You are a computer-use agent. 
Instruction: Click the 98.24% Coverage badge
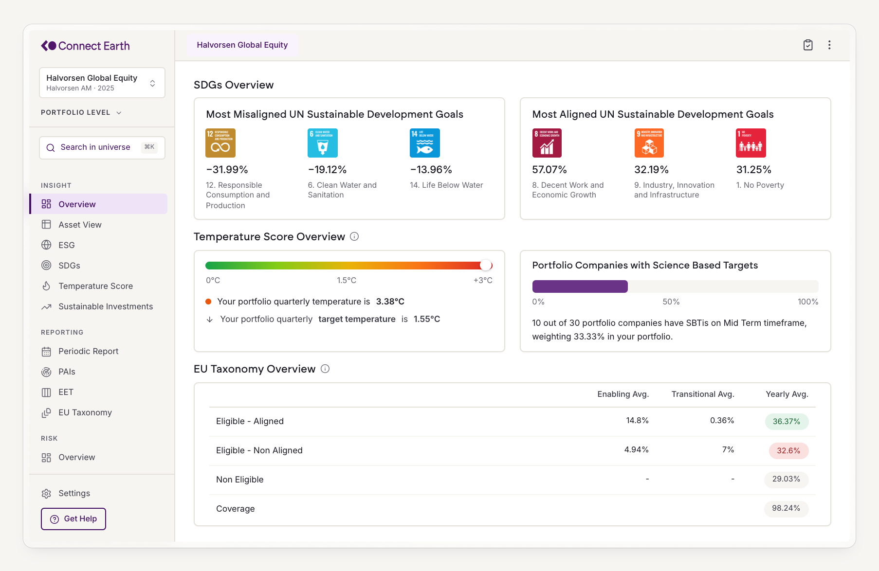coord(786,509)
